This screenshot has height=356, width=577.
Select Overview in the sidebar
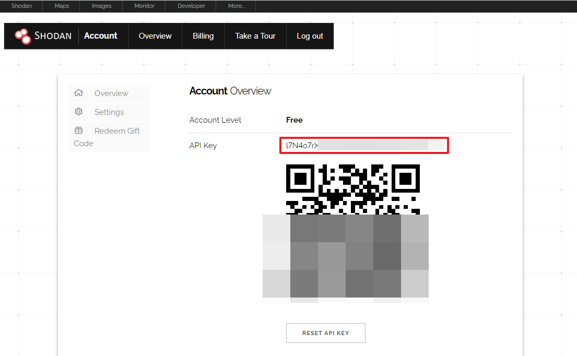tap(109, 93)
